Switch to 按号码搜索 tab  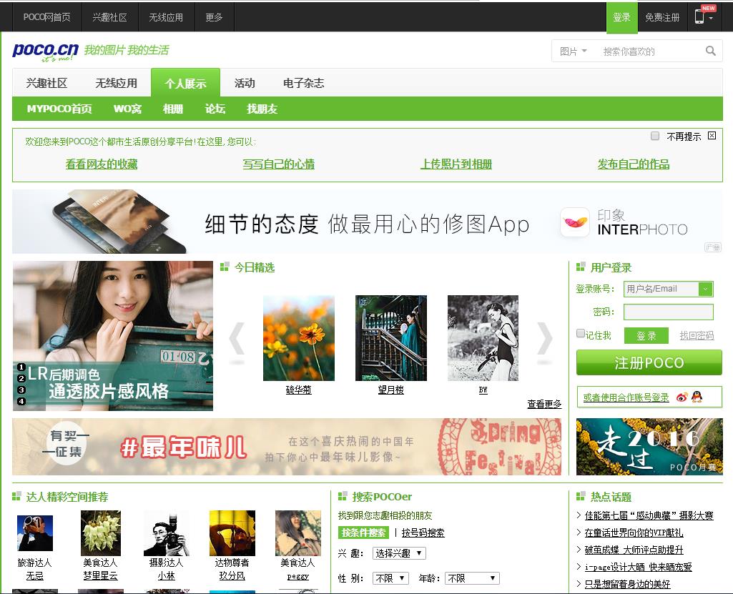(x=423, y=533)
